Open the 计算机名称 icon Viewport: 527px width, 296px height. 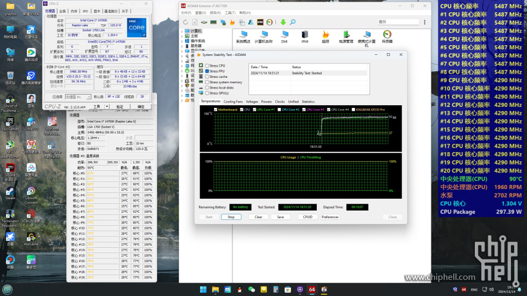coord(263,37)
